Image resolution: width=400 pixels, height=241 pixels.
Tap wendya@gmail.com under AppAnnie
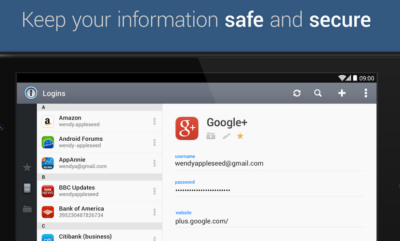click(83, 166)
